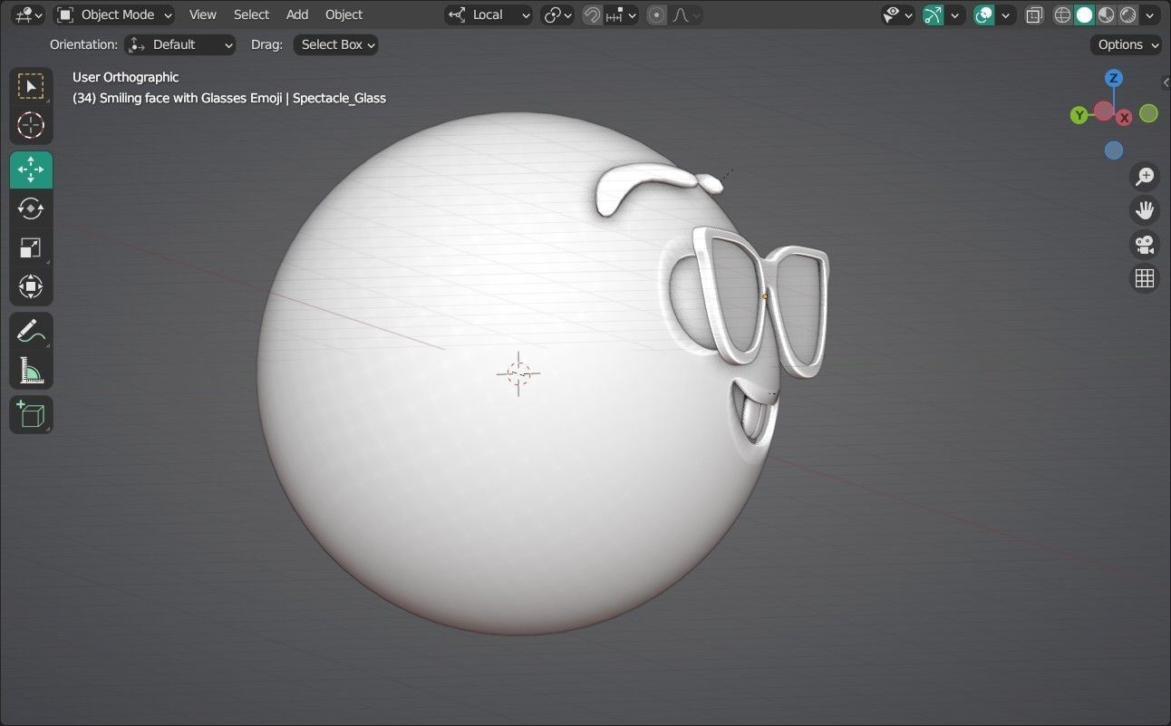Enable proportional editing
This screenshot has height=726, width=1171.
coord(657,15)
